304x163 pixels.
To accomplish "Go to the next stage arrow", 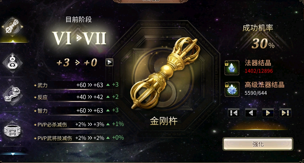I will [268, 113].
